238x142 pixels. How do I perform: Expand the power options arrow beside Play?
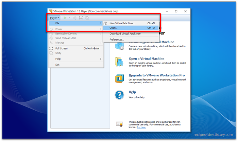click(x=69, y=18)
